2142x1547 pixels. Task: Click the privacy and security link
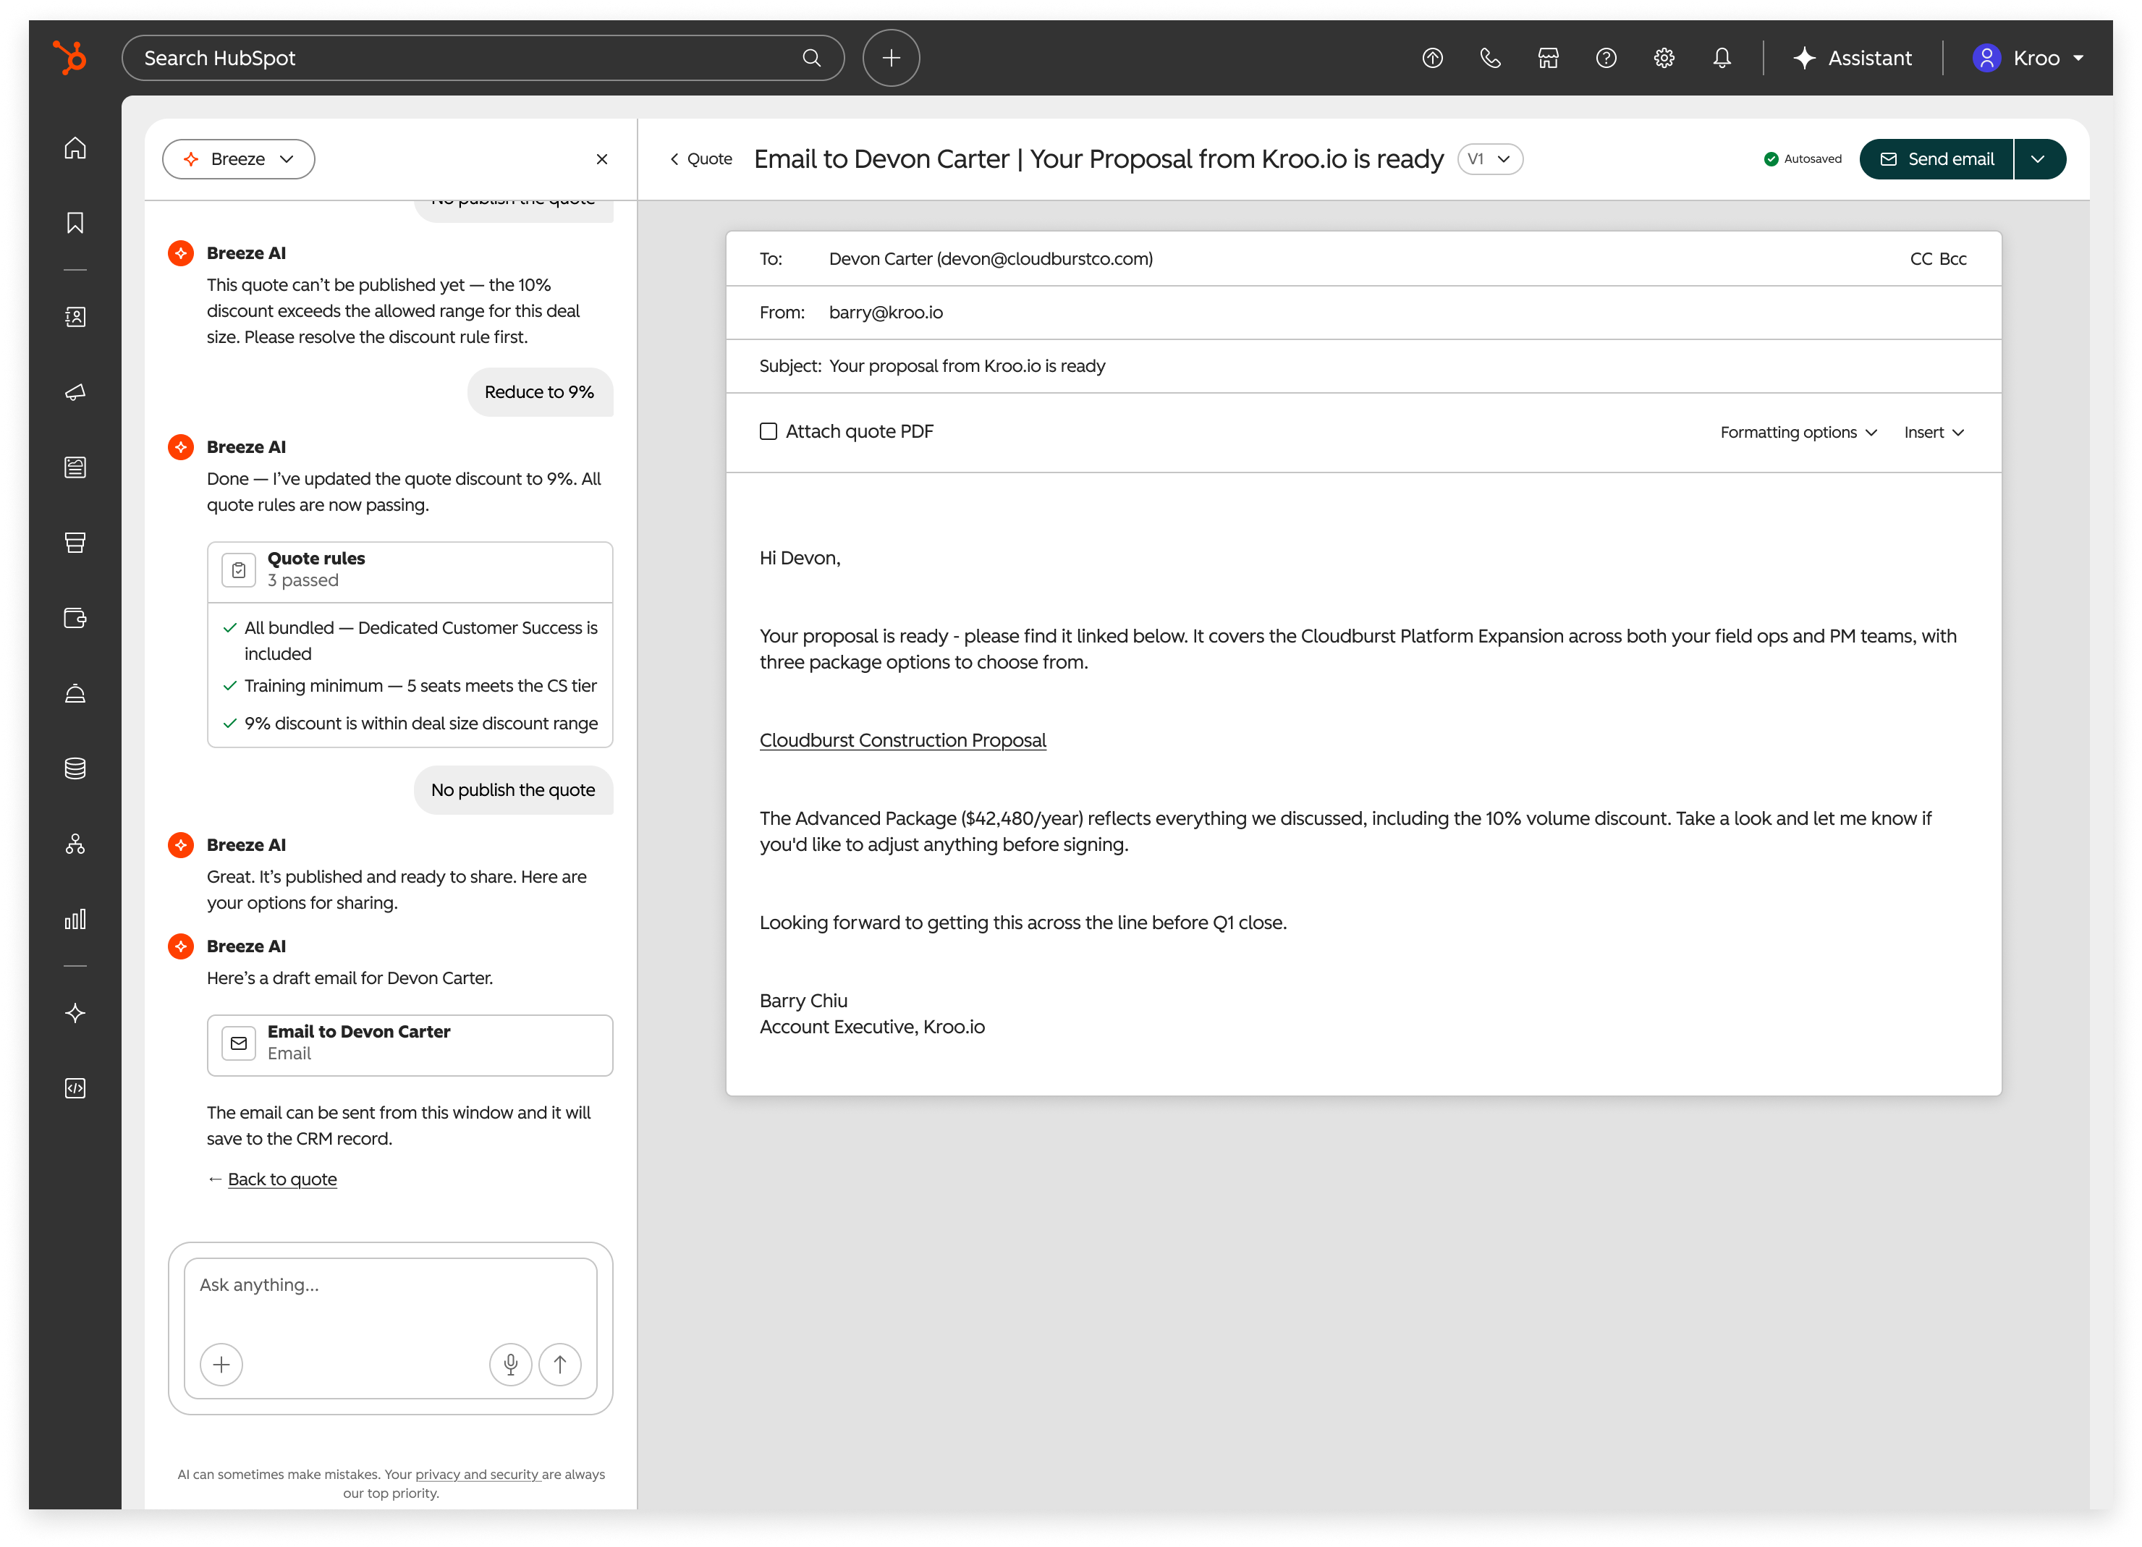click(x=477, y=1474)
